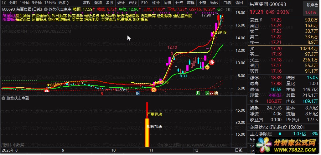The height and width of the screenshot is (155, 321).
Task: Open the 复权 adjustment menu
Action: click(87, 3)
